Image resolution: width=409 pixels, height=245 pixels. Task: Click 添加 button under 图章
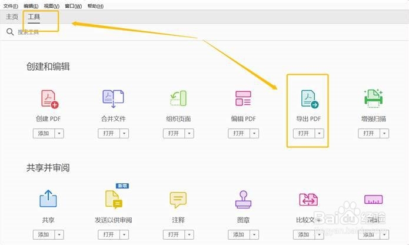click(x=239, y=234)
